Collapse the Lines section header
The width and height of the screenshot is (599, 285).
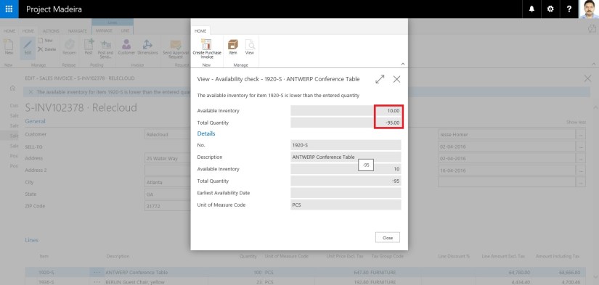31,240
